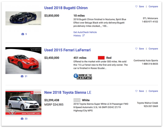Click the white color swatch on Sienna
This screenshot has width=163, height=128.
[77, 100]
